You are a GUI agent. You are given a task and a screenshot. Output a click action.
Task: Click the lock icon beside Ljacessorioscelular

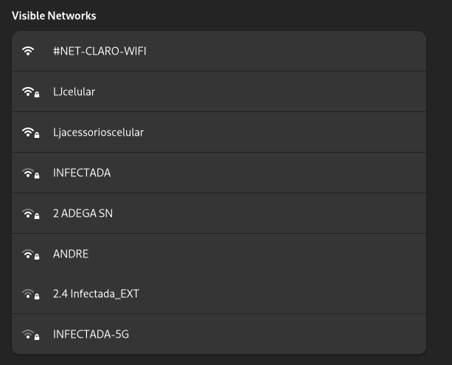click(x=37, y=135)
